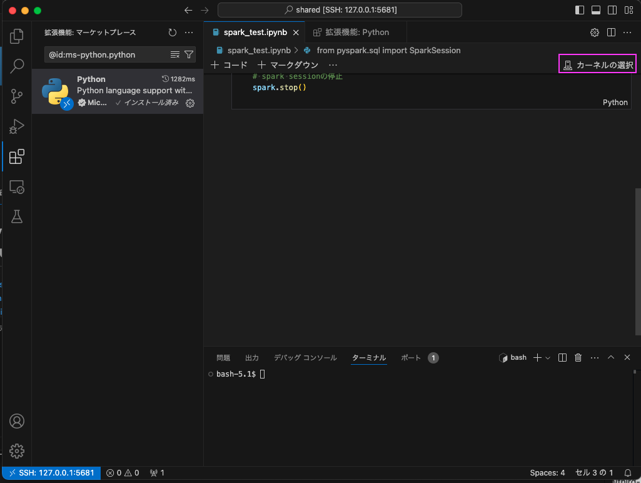Change the cell language from Python
641x483 pixels.
pyautogui.click(x=615, y=102)
